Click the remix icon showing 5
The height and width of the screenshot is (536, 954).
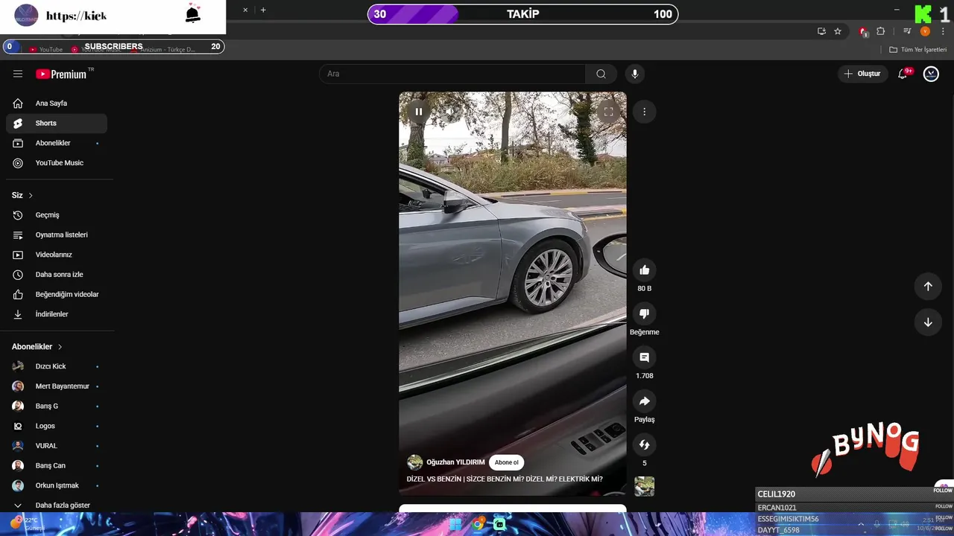pyautogui.click(x=645, y=445)
